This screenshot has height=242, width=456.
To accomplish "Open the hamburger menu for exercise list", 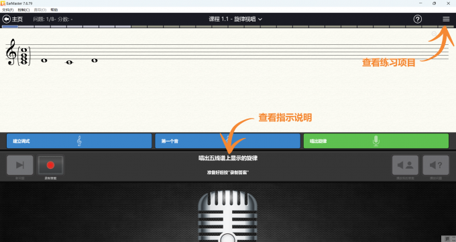I will point(446,19).
